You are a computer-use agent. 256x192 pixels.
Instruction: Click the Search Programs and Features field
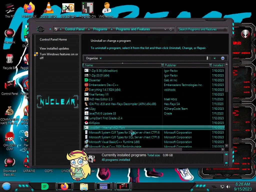click(x=202, y=29)
